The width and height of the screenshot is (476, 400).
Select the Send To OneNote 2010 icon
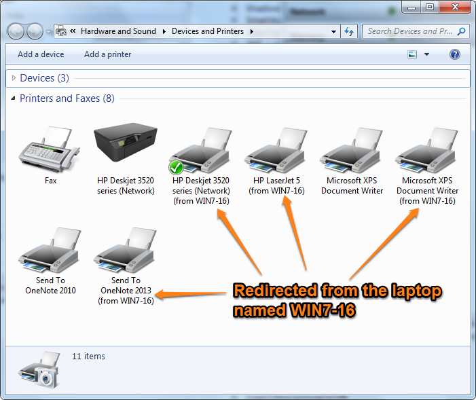[50, 250]
